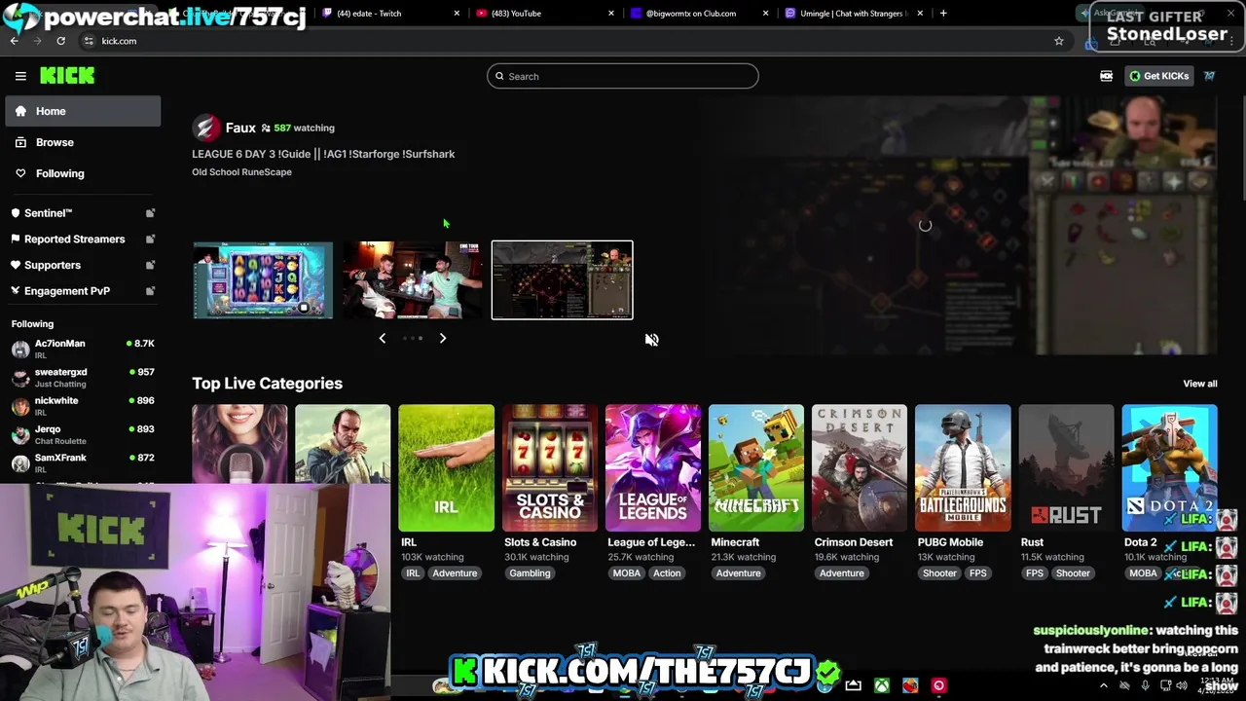
Task: Click the Action tag under League of Legends
Action: click(x=667, y=573)
